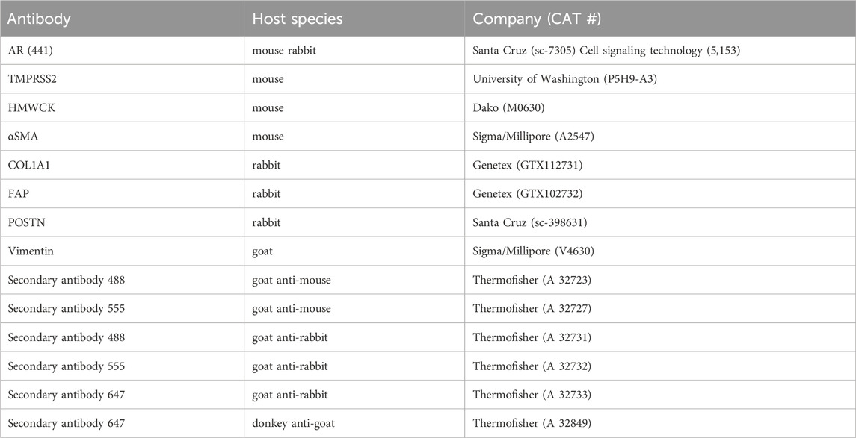Click the COL1A1 antibody cell
This screenshot has height=438, width=856.
pos(30,166)
